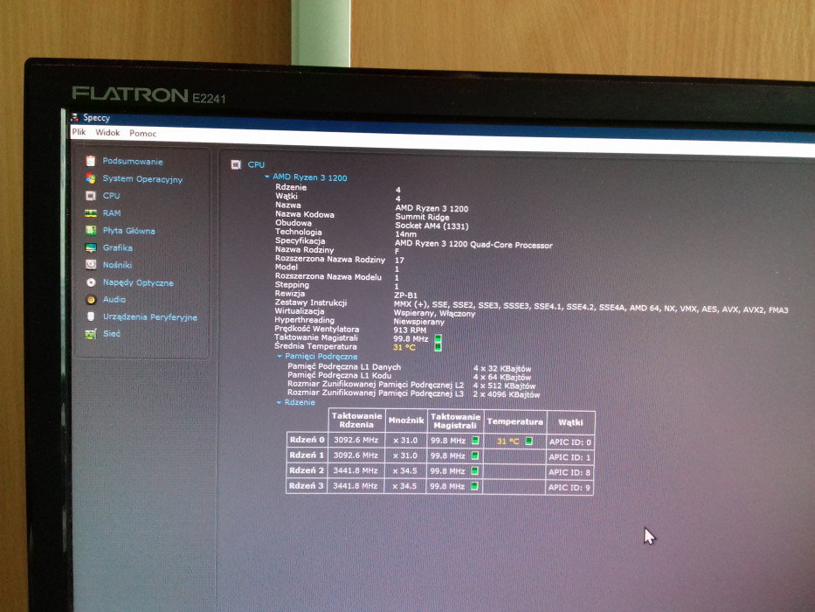
Task: Click the ZP-B1 revision value
Action: pyautogui.click(x=405, y=296)
